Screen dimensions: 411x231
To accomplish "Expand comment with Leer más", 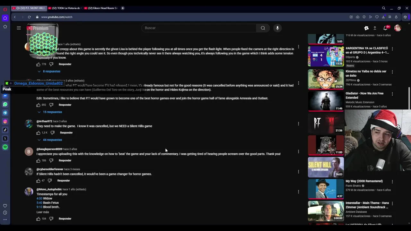I will [43, 212].
